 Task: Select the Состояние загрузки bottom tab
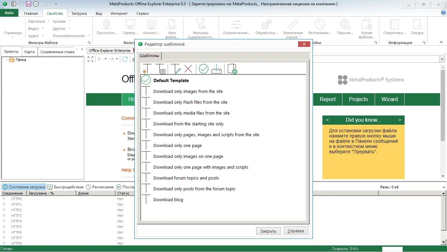(x=24, y=187)
